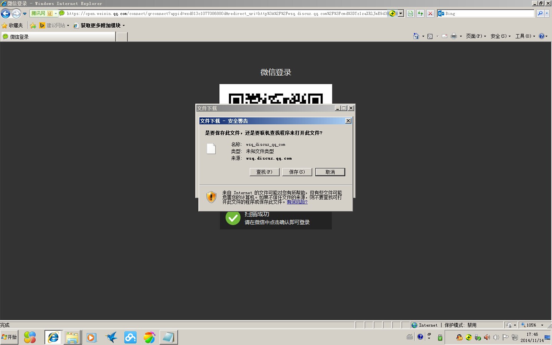Launch media player taskbar icon

coord(91,337)
